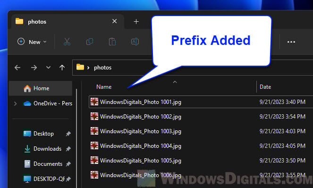Image resolution: width=313 pixels, height=188 pixels.
Task: Click the pin icon beside Documents
Action: (68, 164)
